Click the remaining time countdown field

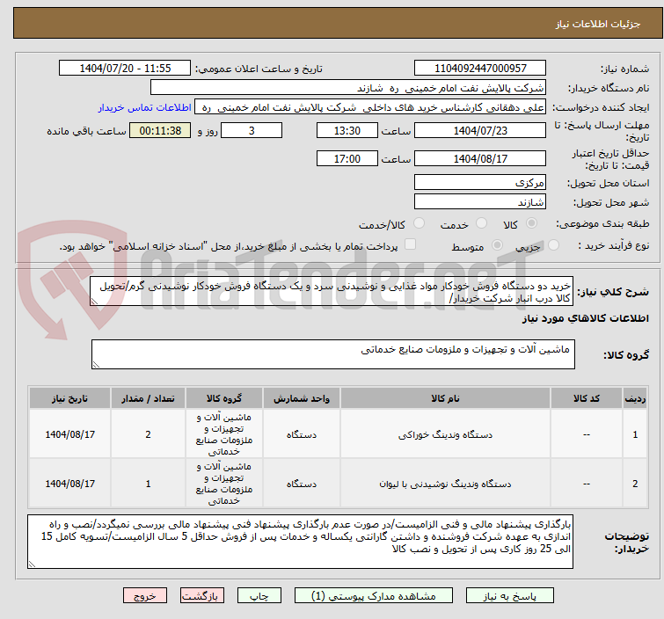pos(160,130)
